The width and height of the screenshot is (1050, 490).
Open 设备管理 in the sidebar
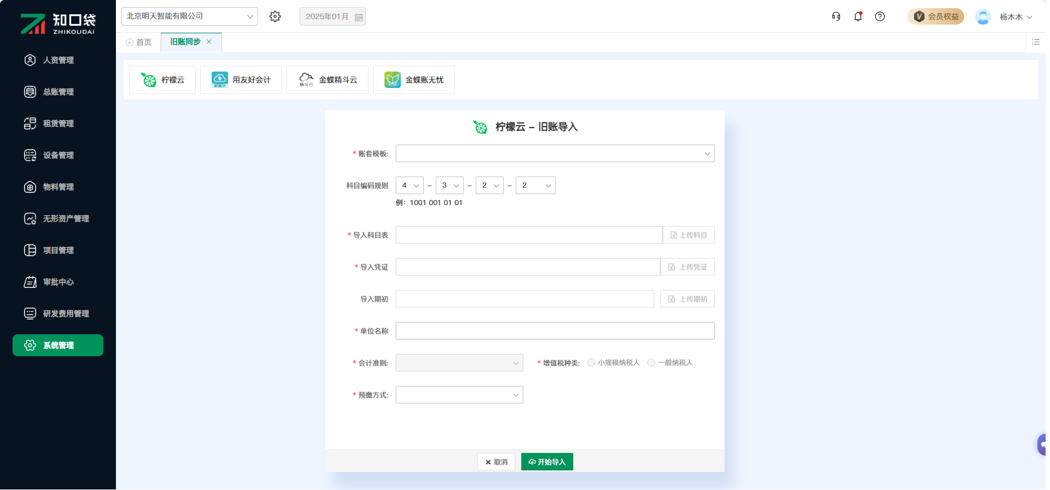(58, 155)
